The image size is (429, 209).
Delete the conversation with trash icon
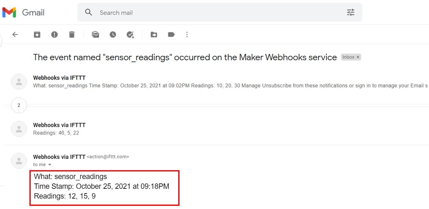[x=72, y=34]
